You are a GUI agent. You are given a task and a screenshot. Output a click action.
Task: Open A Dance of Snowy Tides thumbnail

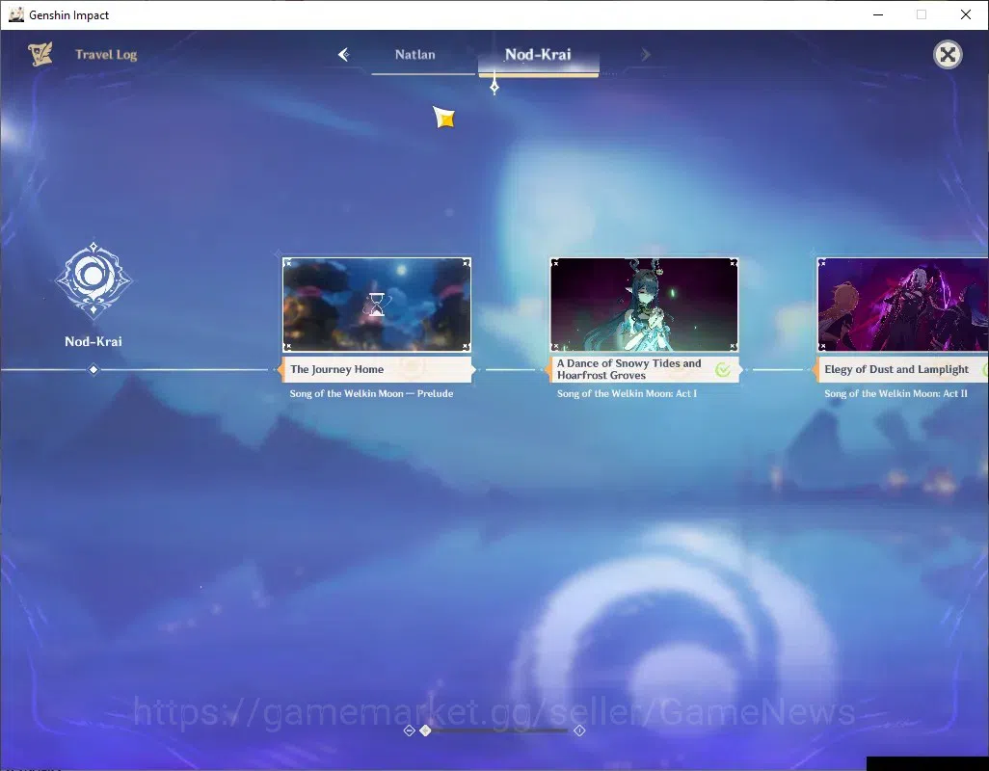[x=644, y=305]
